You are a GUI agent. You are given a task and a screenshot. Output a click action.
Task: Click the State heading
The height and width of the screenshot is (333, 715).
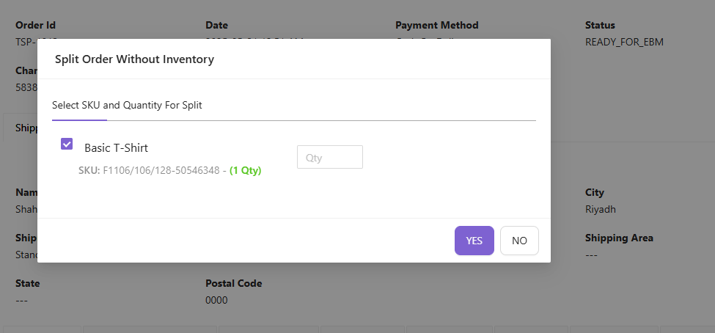click(28, 283)
